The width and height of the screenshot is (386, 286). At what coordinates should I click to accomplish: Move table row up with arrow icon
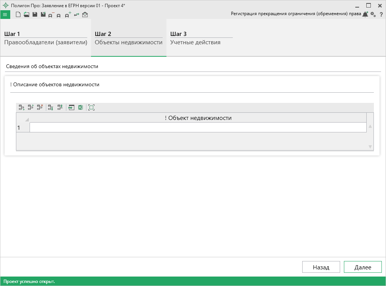pyautogui.click(x=60, y=107)
